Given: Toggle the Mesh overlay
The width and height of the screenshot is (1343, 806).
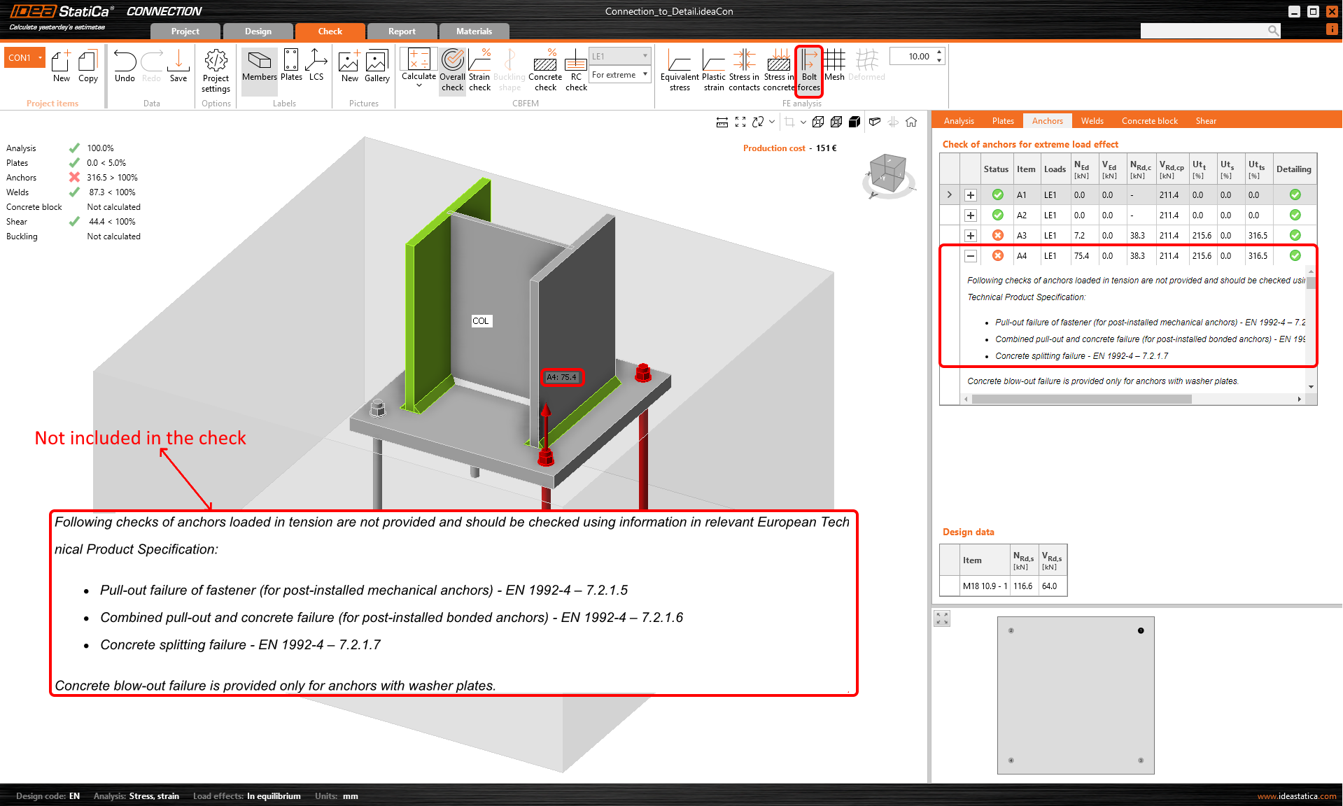Looking at the screenshot, I should 834,66.
